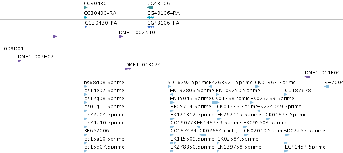Click the RH7004 feature arrow glyph
This screenshot has width=343, height=153.
pyautogui.click(x=327, y=87)
